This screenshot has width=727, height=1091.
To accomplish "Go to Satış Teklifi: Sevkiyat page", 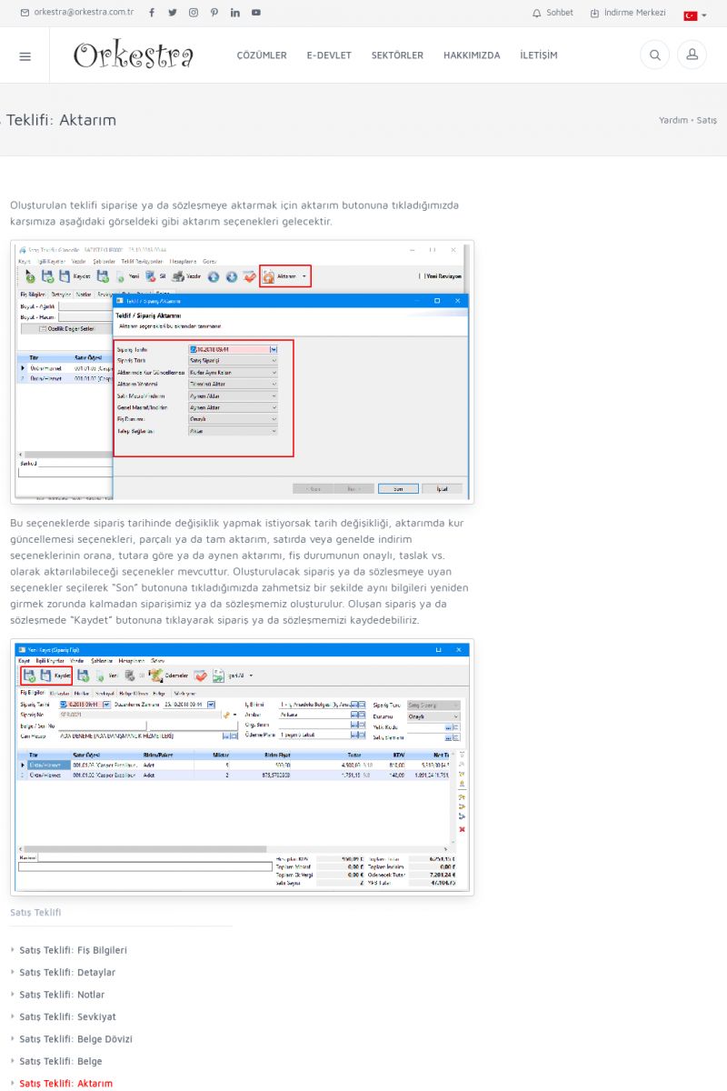I will click(67, 1016).
